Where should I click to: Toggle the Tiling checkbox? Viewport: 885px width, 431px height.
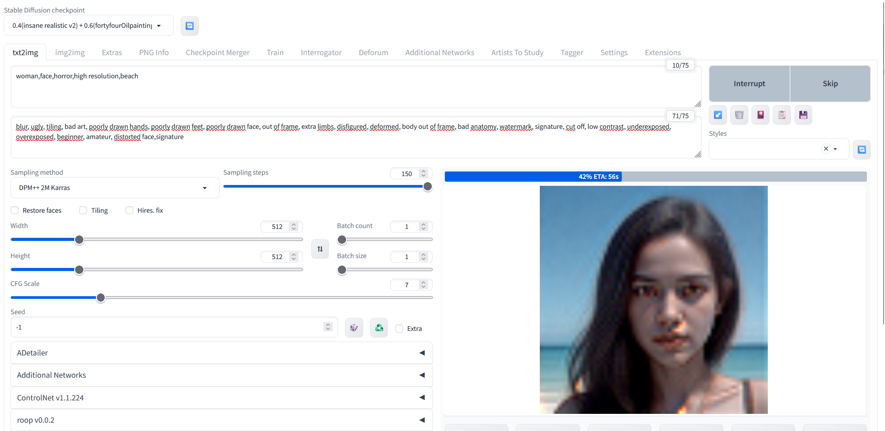point(83,210)
